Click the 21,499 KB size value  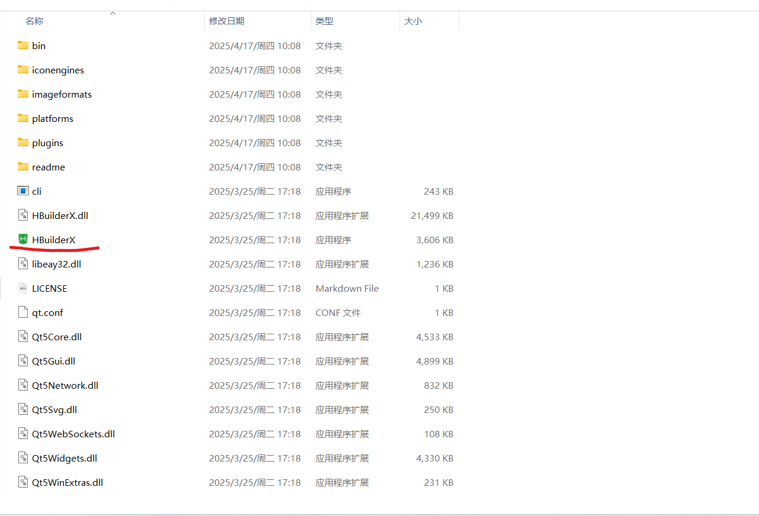[432, 215]
